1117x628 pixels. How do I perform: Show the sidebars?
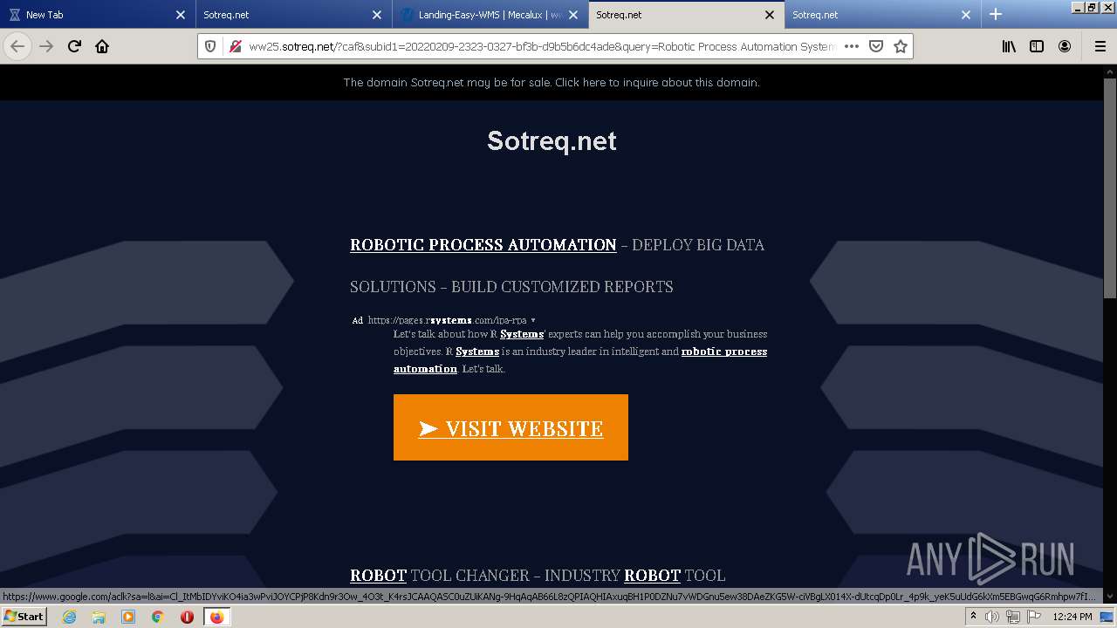pyautogui.click(x=1037, y=46)
